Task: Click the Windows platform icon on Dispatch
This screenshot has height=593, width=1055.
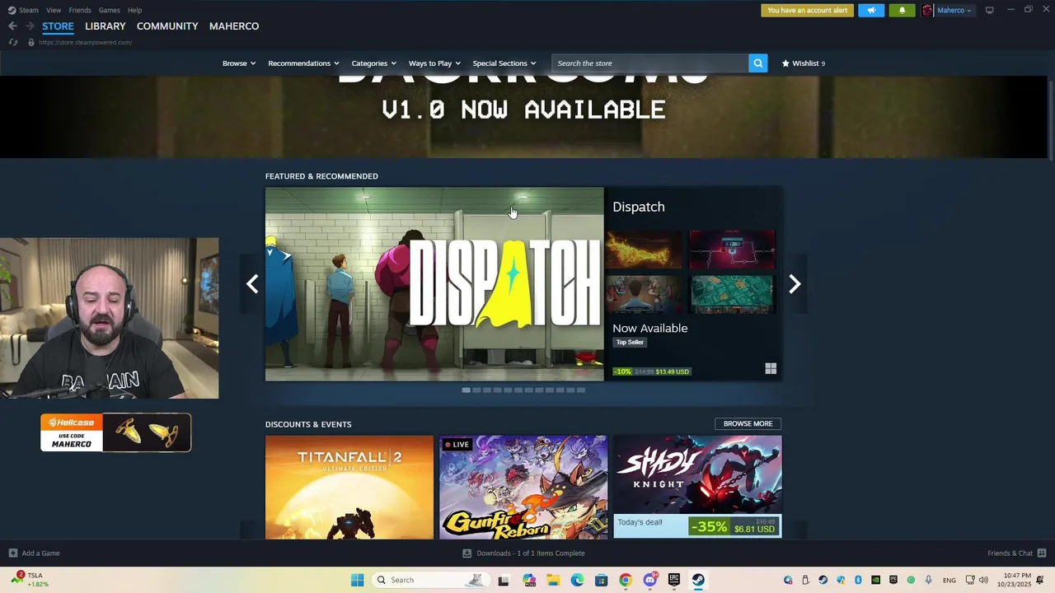Action: tap(771, 369)
